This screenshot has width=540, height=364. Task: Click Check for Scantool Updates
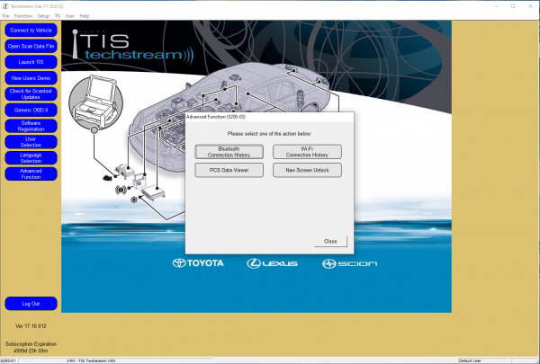tap(31, 94)
